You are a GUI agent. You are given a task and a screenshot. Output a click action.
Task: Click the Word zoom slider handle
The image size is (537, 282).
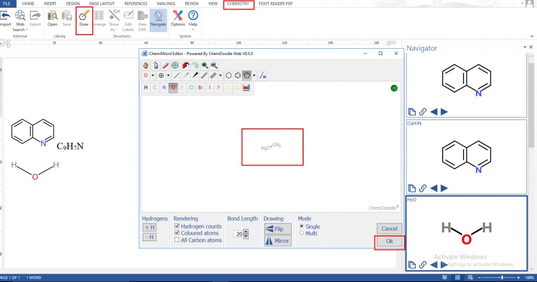(502, 278)
